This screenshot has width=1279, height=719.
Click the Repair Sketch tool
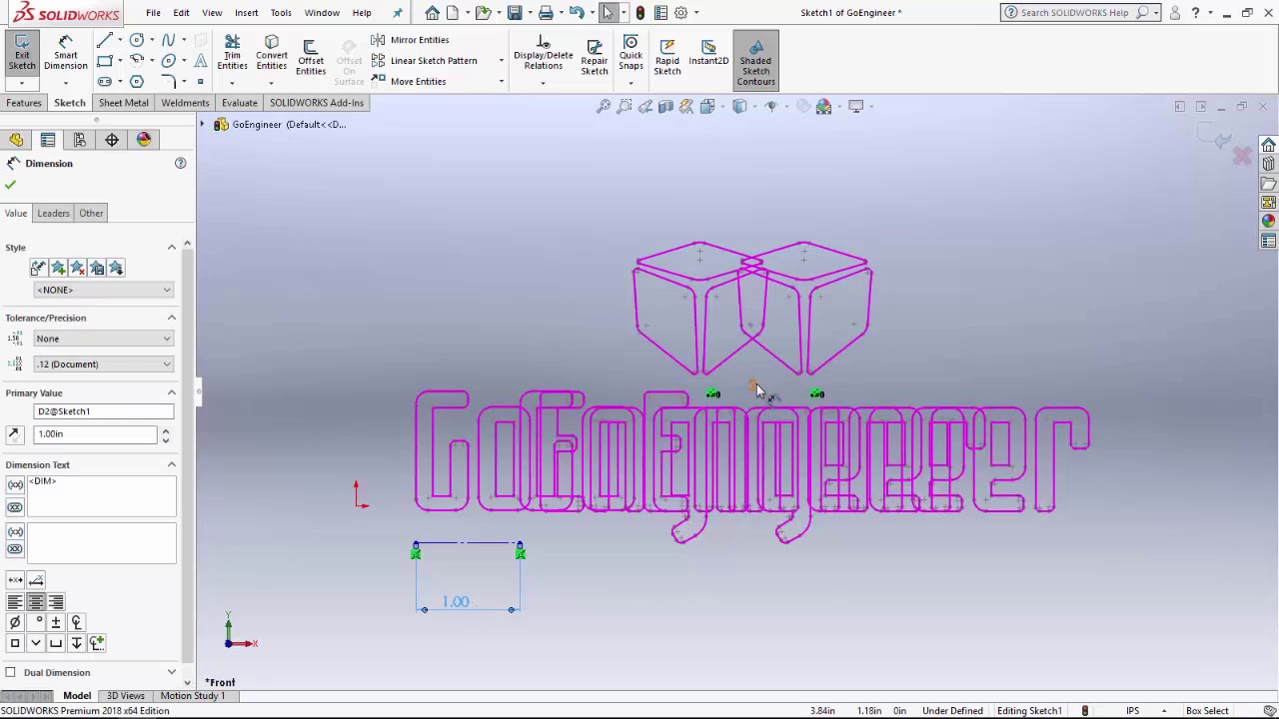coord(595,56)
